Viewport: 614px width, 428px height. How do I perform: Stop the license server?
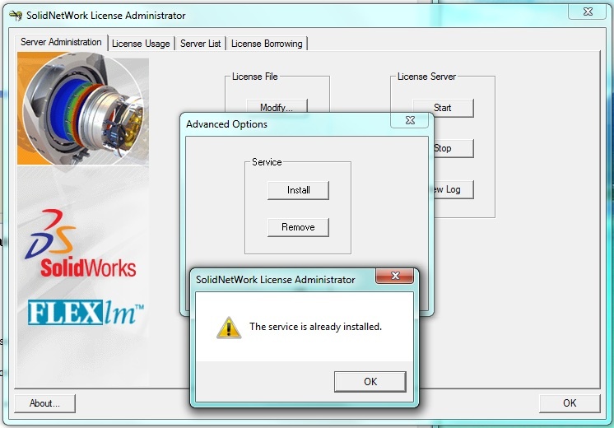click(453, 148)
